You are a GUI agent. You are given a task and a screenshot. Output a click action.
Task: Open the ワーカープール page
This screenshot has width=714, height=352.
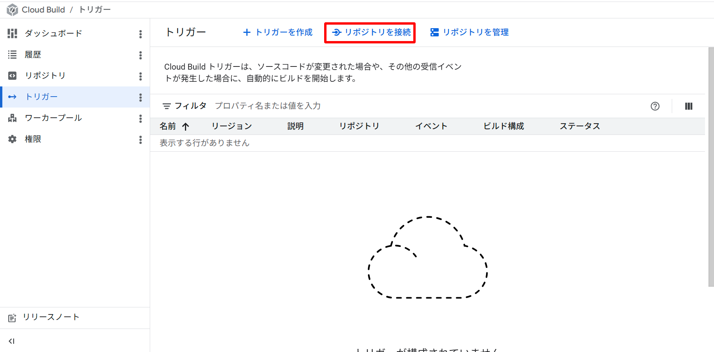point(53,118)
